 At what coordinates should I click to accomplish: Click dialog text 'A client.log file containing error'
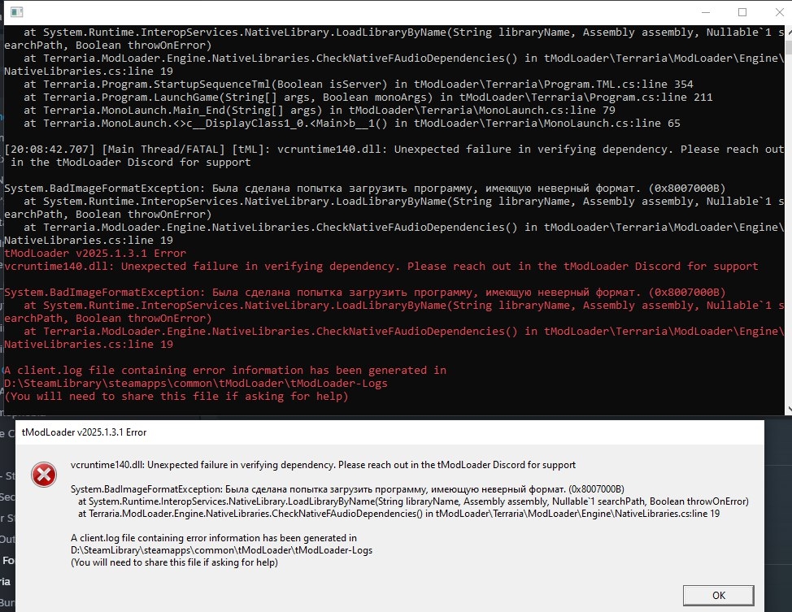(214, 538)
